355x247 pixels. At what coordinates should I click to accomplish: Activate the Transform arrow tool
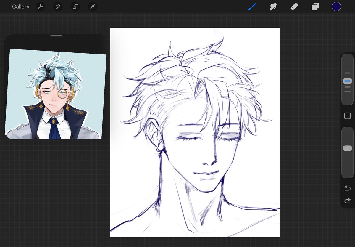[93, 7]
